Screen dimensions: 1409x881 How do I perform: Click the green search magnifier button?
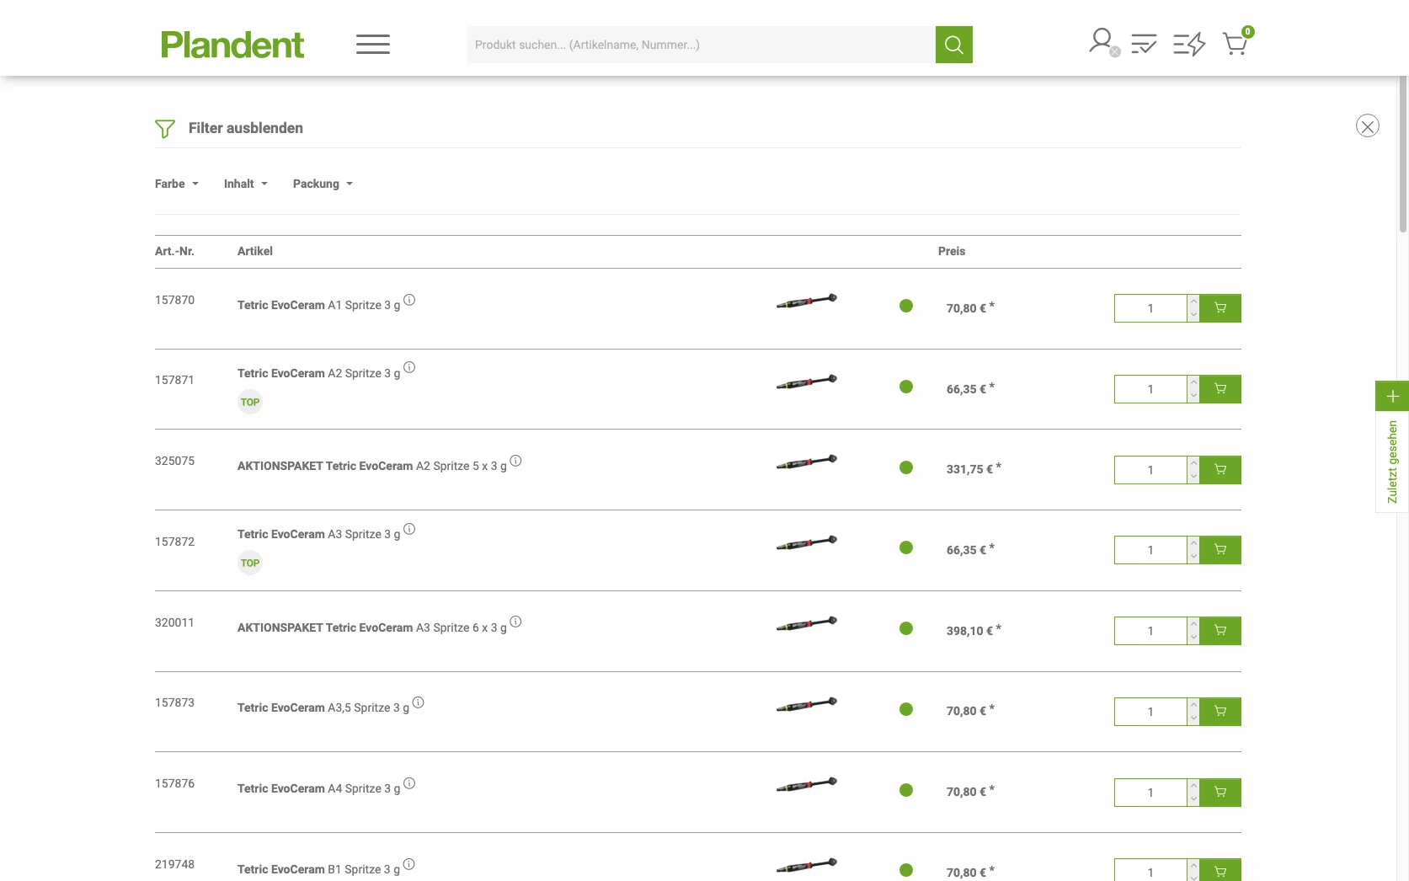tap(953, 45)
